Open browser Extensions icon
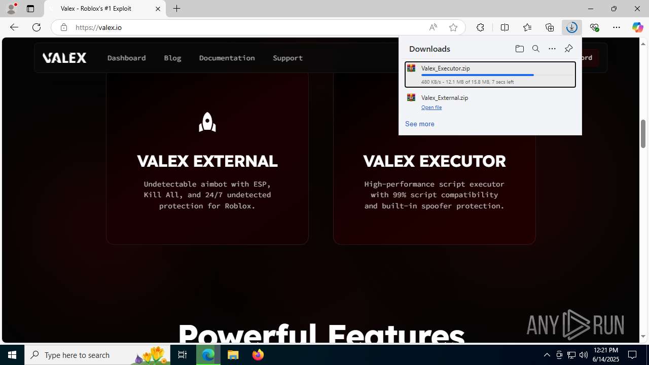Viewport: 649px width, 365px height. point(480,27)
